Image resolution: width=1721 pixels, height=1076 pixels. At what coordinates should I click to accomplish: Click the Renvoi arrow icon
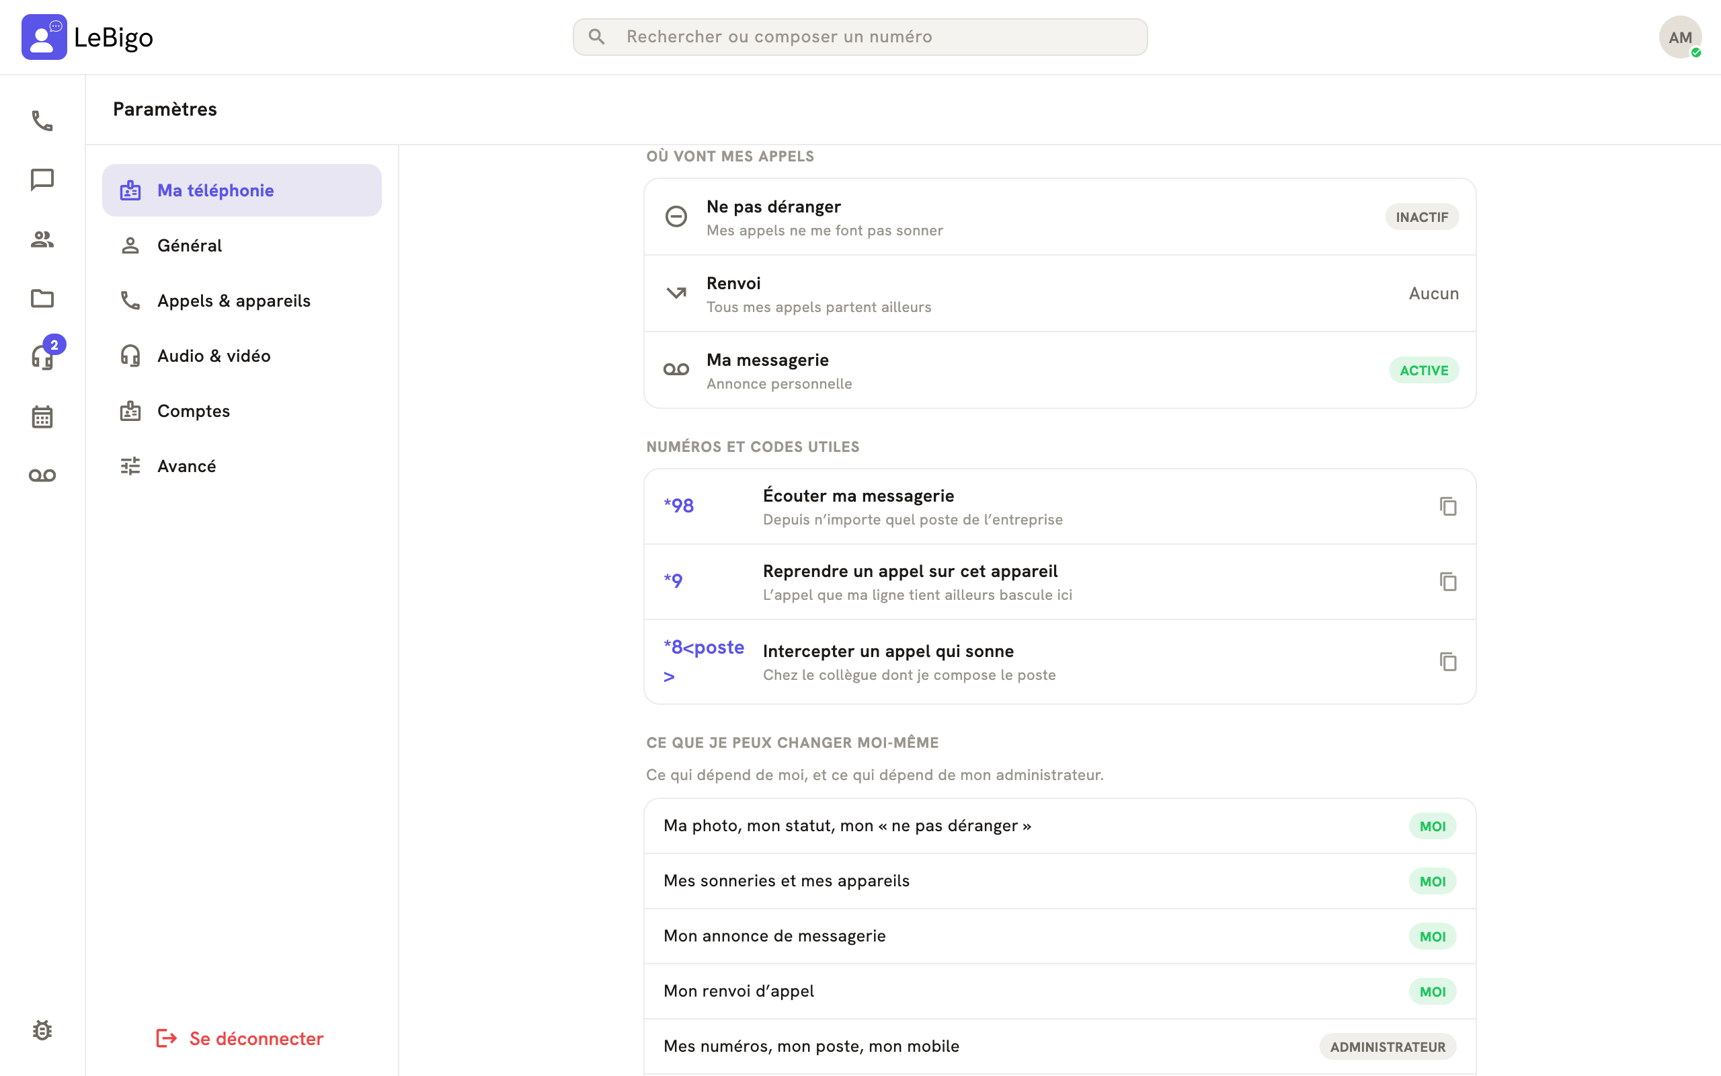pyautogui.click(x=676, y=293)
